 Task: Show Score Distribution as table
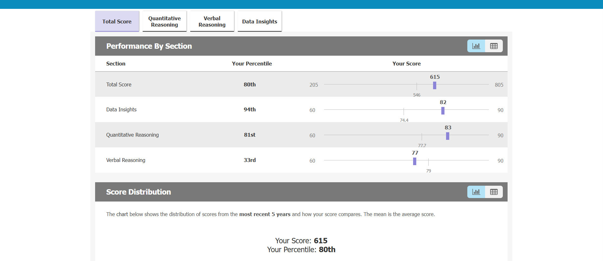tap(494, 192)
